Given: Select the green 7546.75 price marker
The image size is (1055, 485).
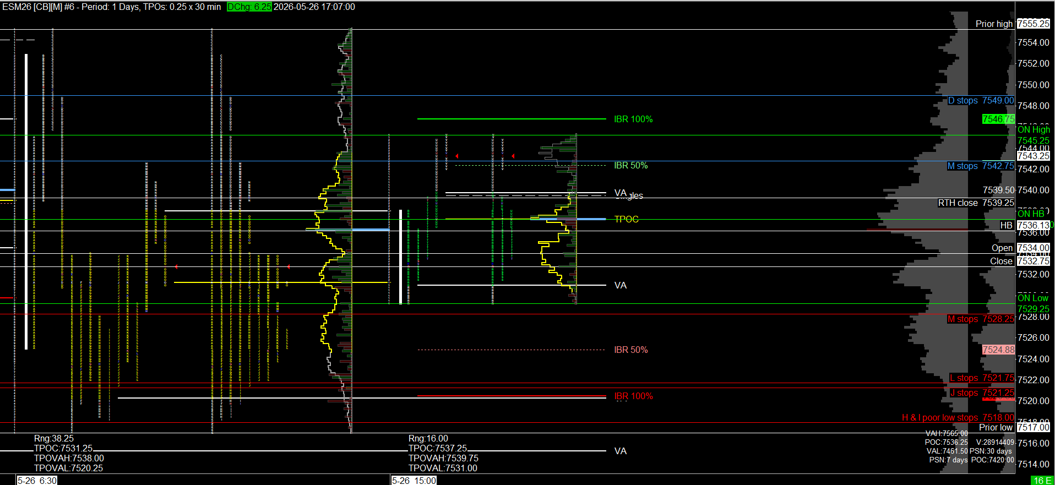Looking at the screenshot, I should [998, 119].
